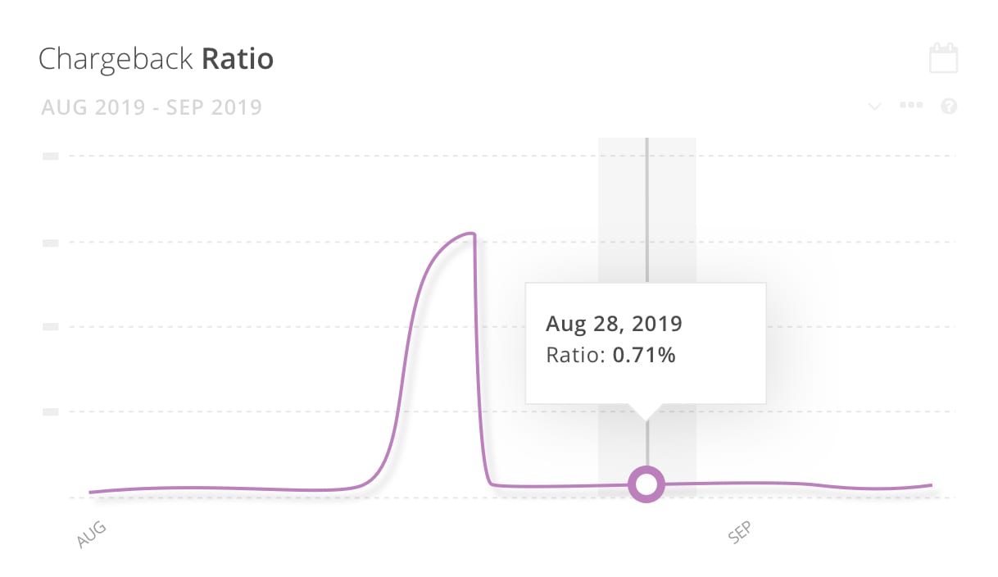Click the AUG 2019 - SEP 2019 date range
The width and height of the screenshot is (998, 577).
coord(151,107)
